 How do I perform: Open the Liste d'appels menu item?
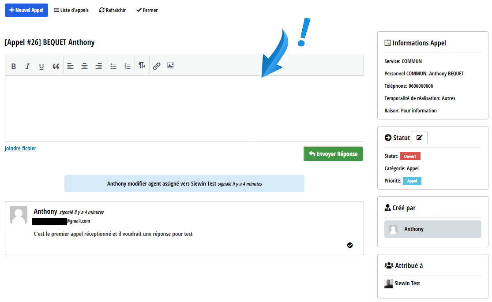pyautogui.click(x=71, y=10)
